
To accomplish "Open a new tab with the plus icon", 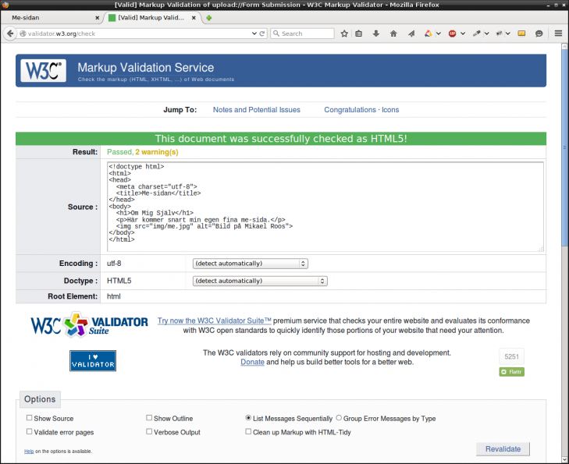I will click(x=208, y=18).
